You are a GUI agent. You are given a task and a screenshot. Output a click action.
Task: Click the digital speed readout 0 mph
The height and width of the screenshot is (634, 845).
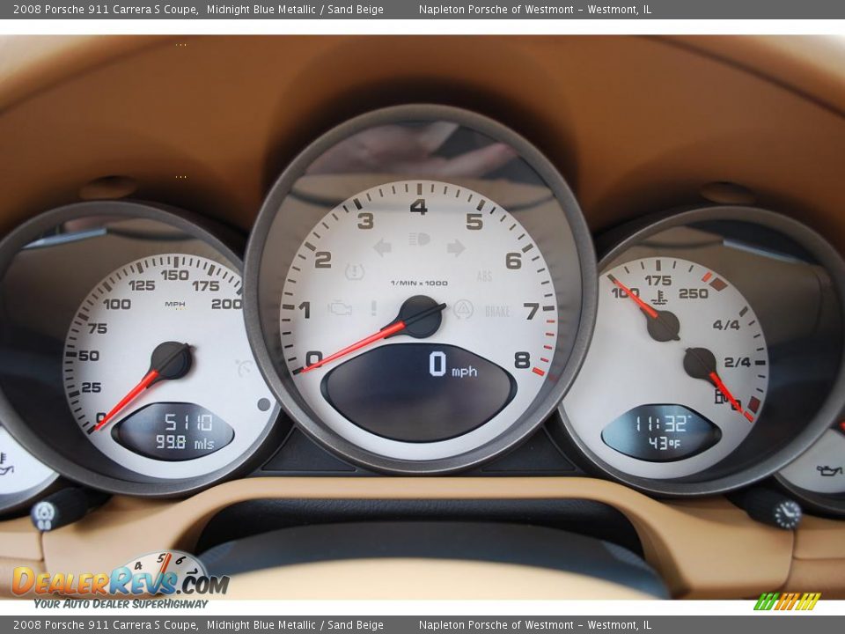452,365
